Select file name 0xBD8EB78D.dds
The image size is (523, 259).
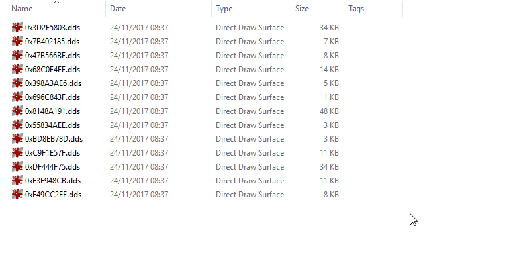54,139
